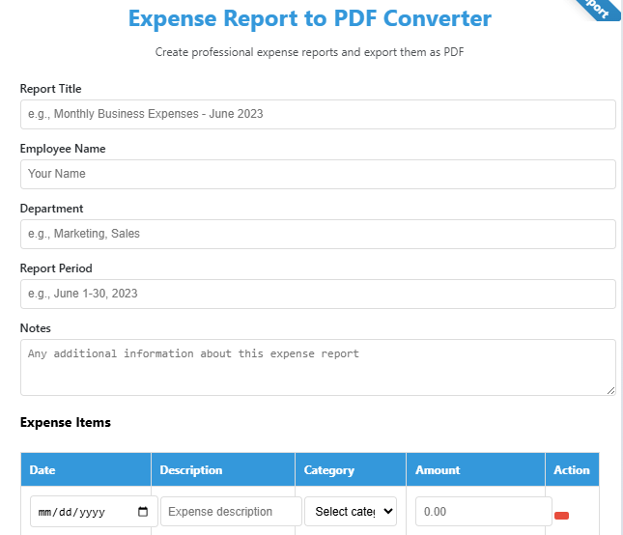The image size is (623, 535).
Task: Click the corner ribbon banner
Action: 598,9
